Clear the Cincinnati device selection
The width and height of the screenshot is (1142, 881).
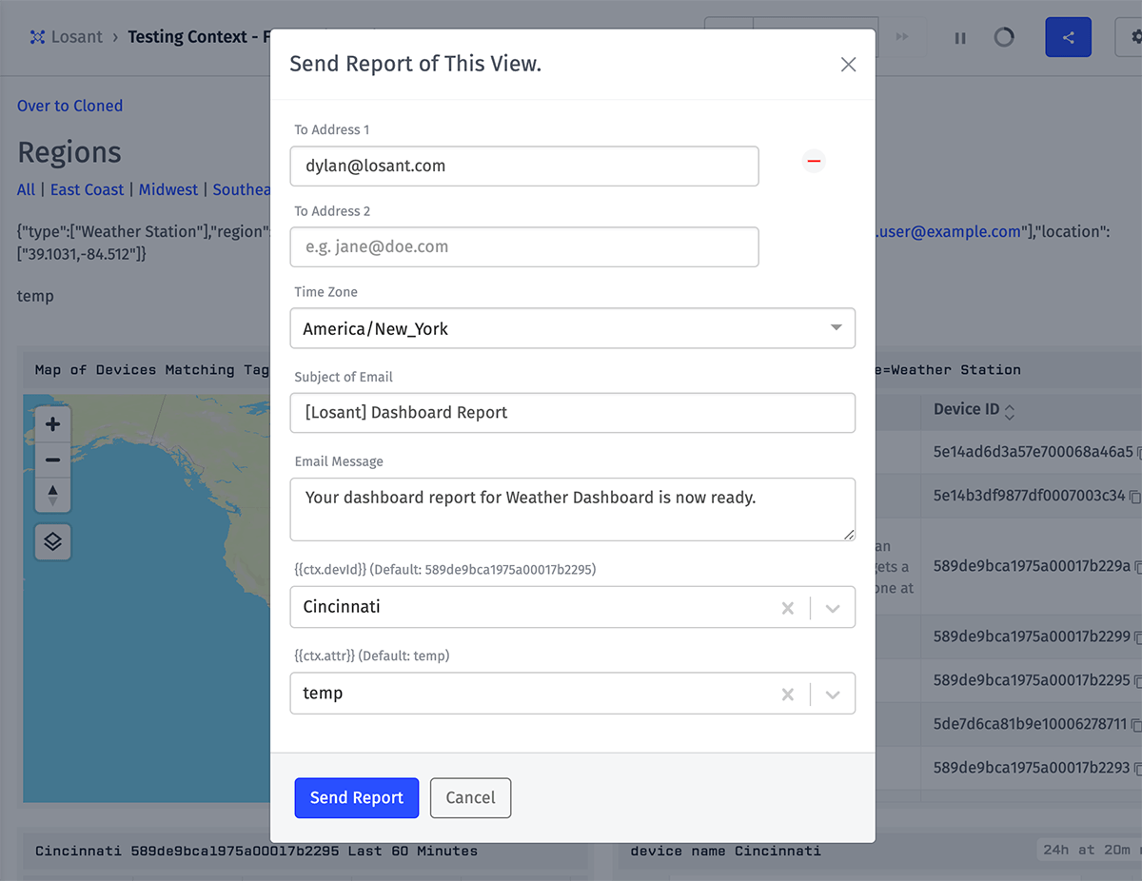pyautogui.click(x=788, y=607)
